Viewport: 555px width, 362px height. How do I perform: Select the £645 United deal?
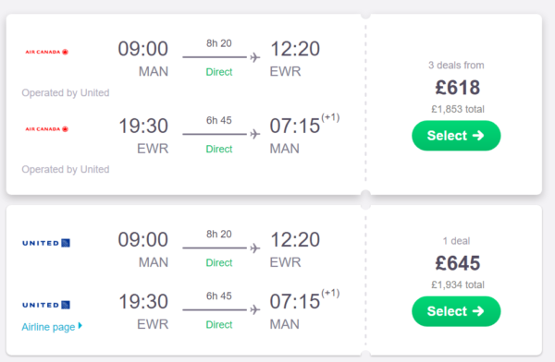(456, 311)
